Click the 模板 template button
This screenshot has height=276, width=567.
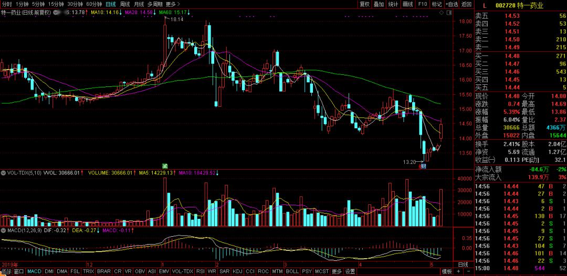(x=447, y=271)
